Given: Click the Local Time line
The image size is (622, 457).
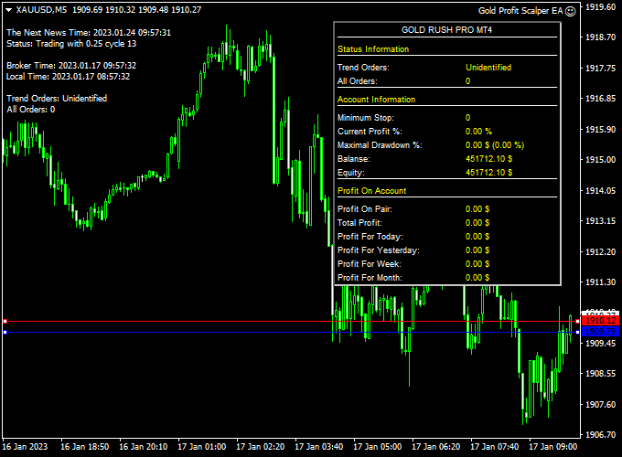Looking at the screenshot, I should (x=69, y=77).
